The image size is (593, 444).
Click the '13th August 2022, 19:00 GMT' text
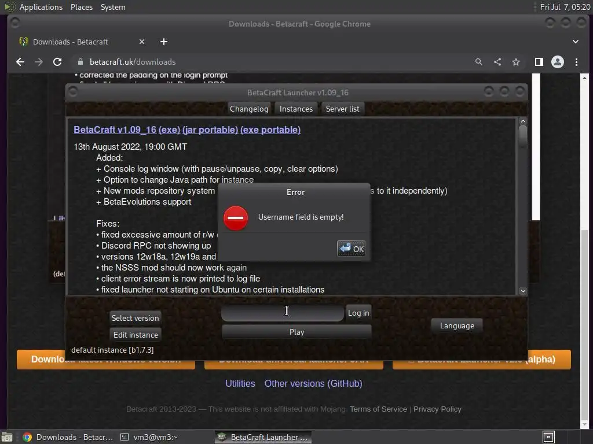[x=130, y=147]
